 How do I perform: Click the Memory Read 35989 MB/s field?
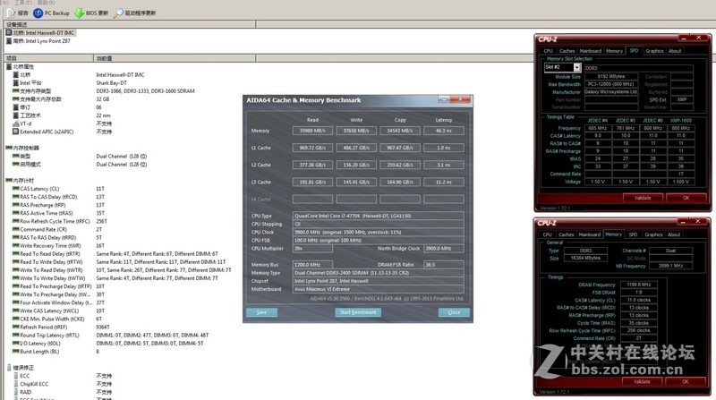[312, 131]
